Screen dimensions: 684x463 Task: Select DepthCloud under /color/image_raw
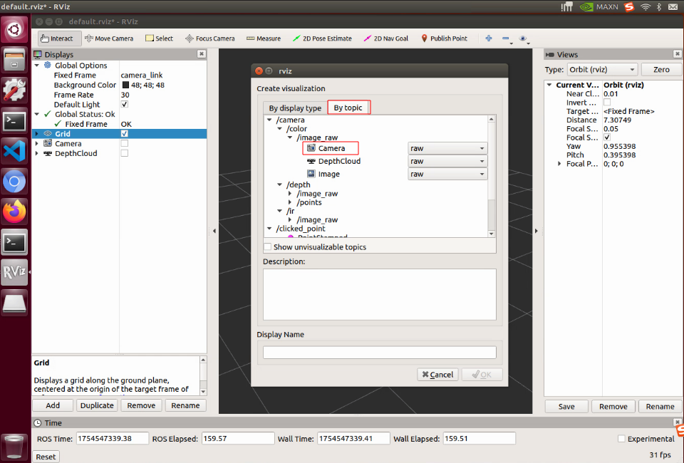pos(333,161)
